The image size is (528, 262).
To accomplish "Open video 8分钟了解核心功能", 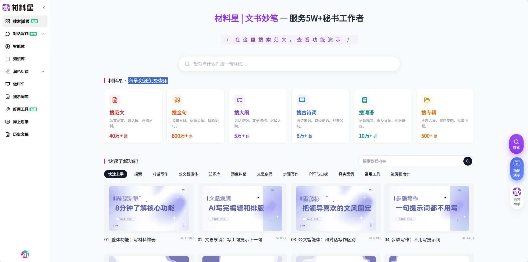I will click(149, 208).
